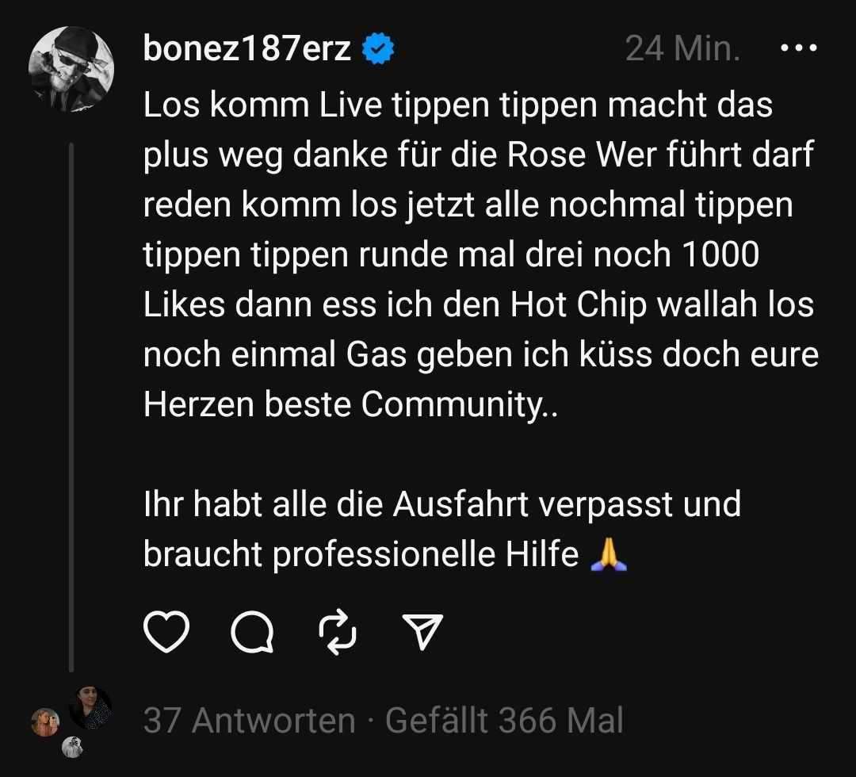Click the smallest replier avatar at the bottom

tap(73, 745)
